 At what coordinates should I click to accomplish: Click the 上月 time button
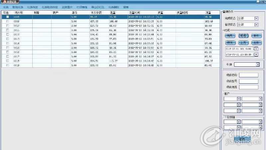point(243,43)
